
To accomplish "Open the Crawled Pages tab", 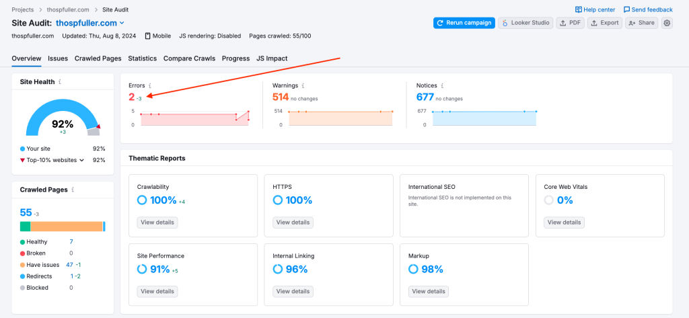I will (98, 58).
